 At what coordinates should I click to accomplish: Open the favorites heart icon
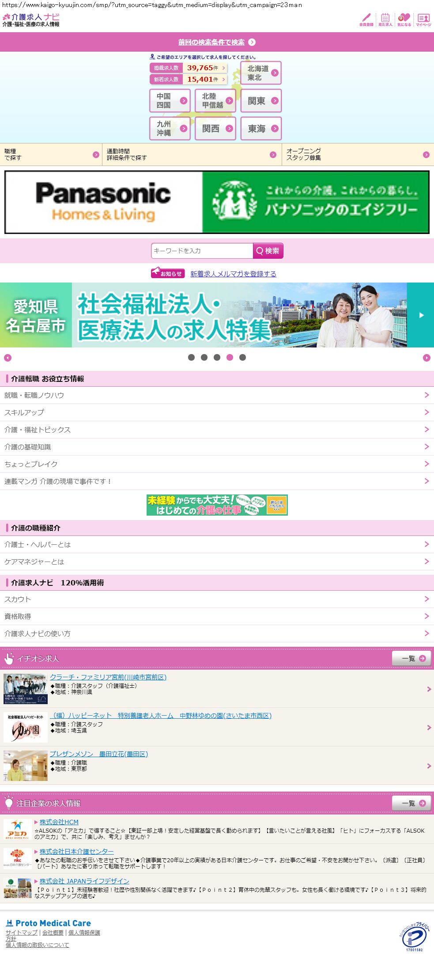pos(404,20)
